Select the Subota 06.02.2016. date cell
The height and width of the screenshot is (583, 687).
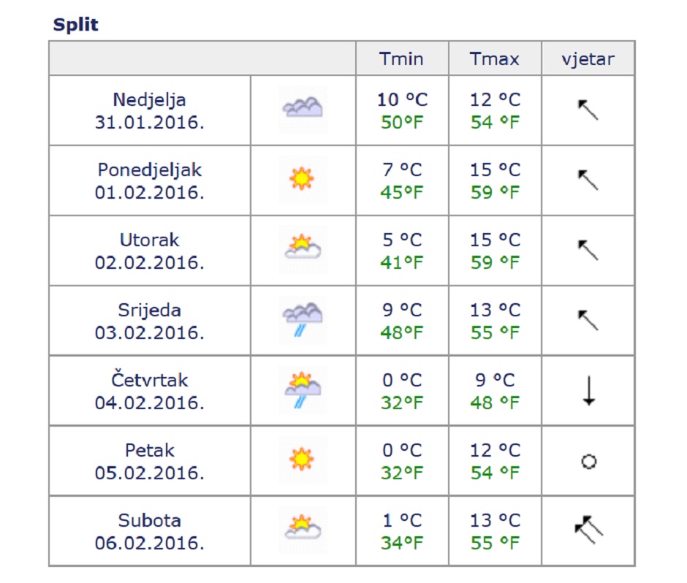pyautogui.click(x=150, y=531)
